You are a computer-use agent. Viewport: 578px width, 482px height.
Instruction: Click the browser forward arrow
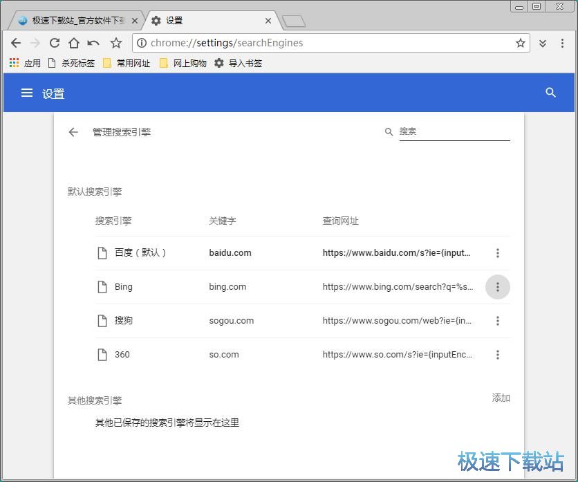coord(35,43)
